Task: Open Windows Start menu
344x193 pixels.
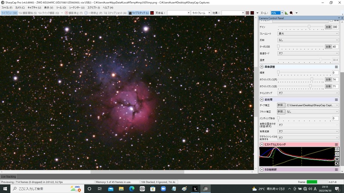Action: (x=5, y=189)
